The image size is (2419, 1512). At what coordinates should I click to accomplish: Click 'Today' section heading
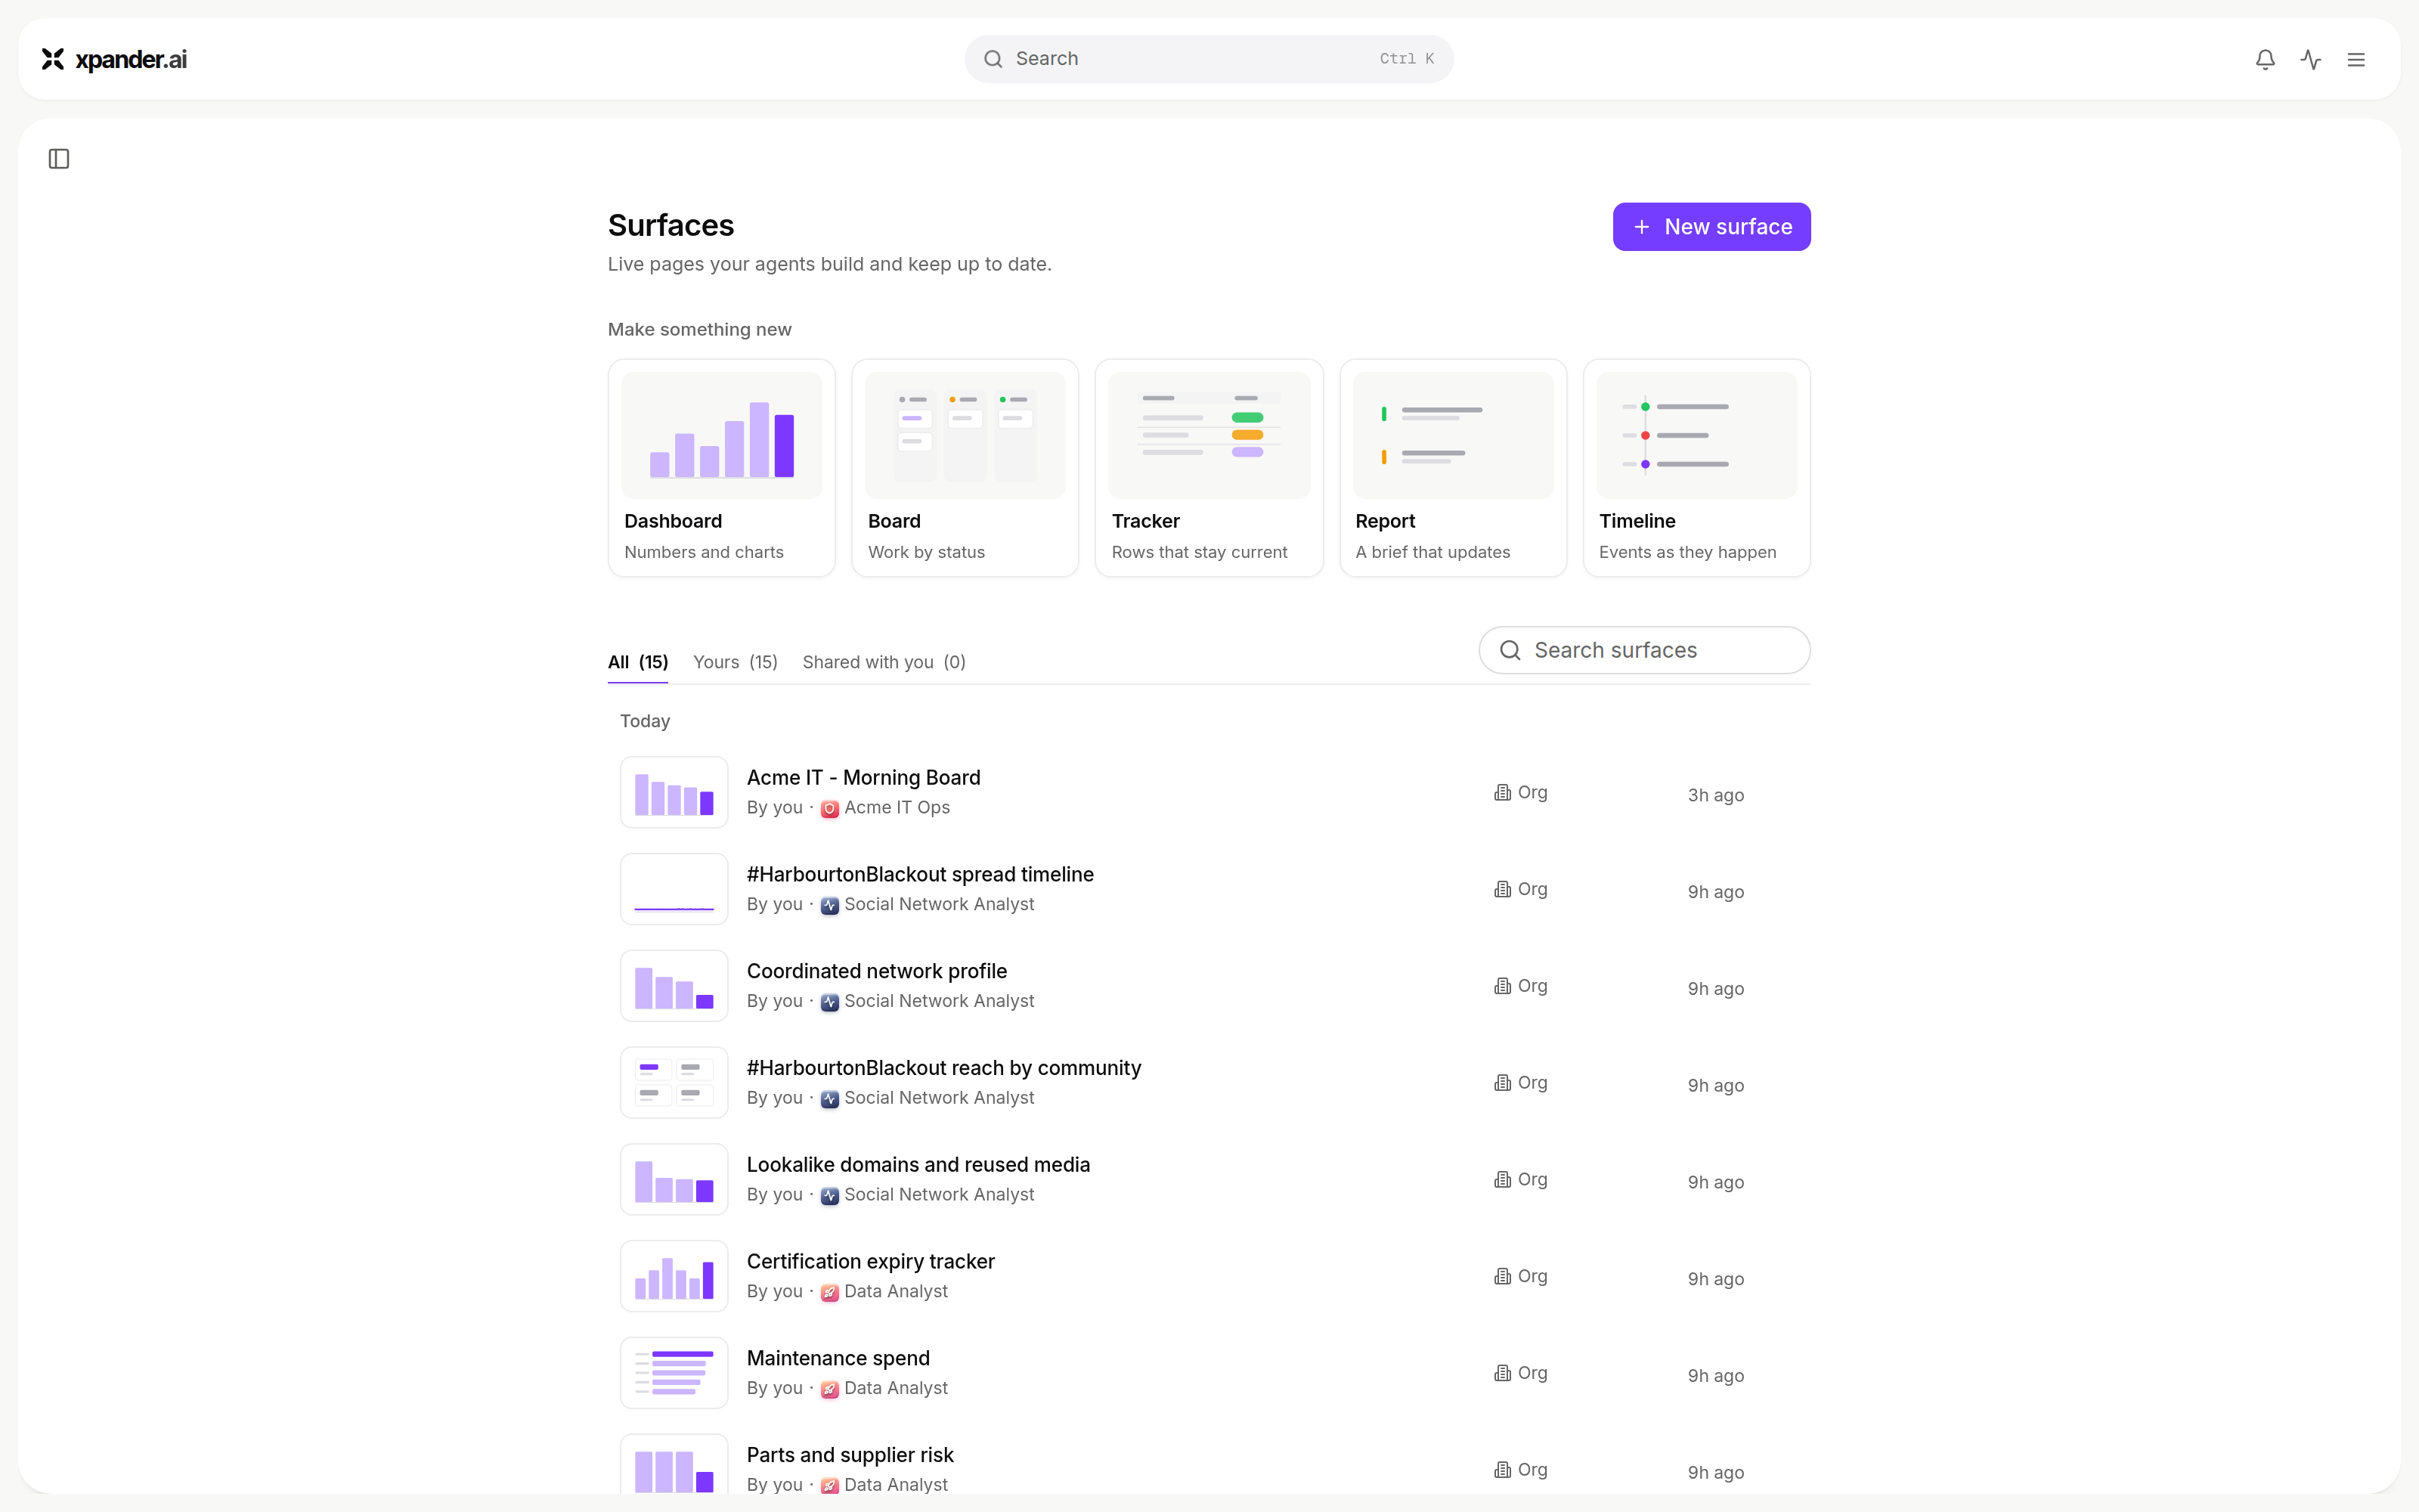point(645,721)
